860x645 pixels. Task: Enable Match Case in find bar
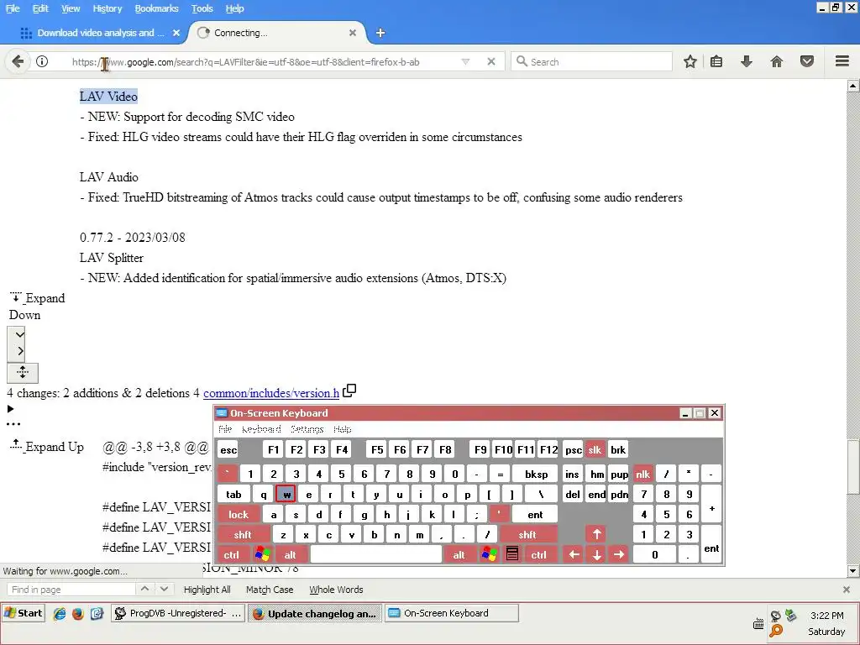[270, 590]
